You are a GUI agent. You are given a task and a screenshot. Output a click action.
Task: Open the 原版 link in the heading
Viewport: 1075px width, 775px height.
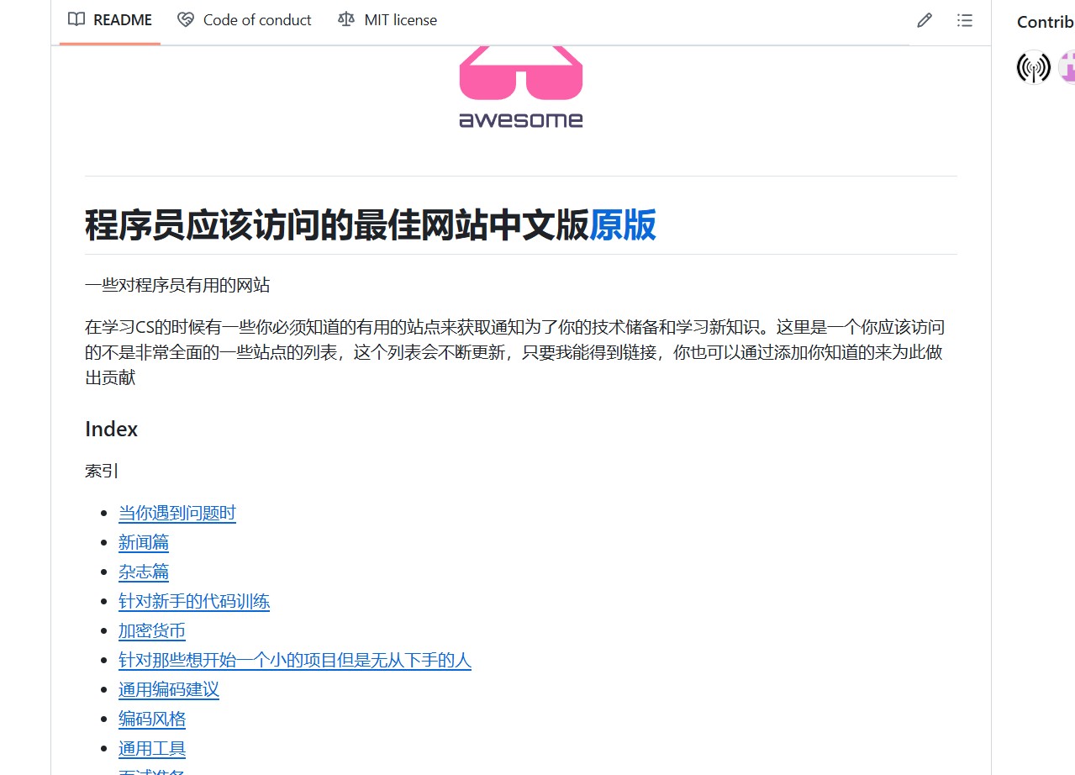(623, 225)
